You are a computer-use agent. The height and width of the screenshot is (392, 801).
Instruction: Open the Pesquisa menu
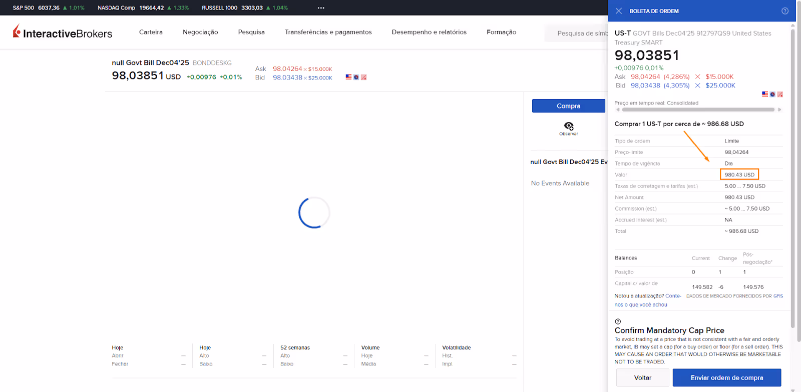[251, 32]
